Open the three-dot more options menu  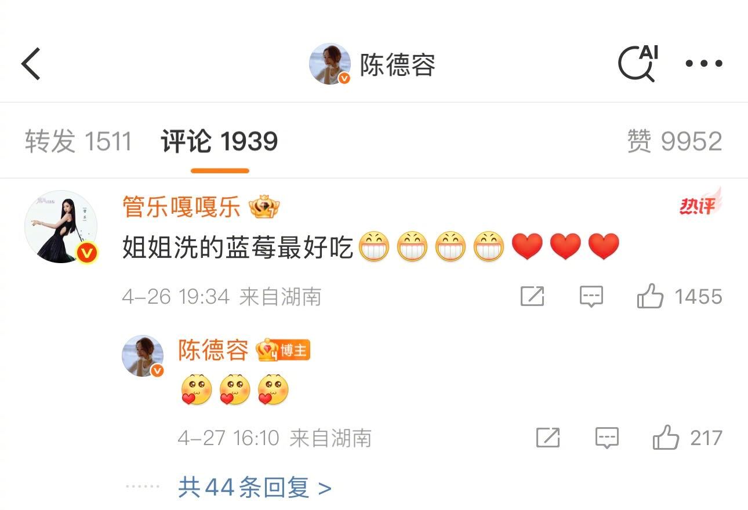click(x=704, y=64)
